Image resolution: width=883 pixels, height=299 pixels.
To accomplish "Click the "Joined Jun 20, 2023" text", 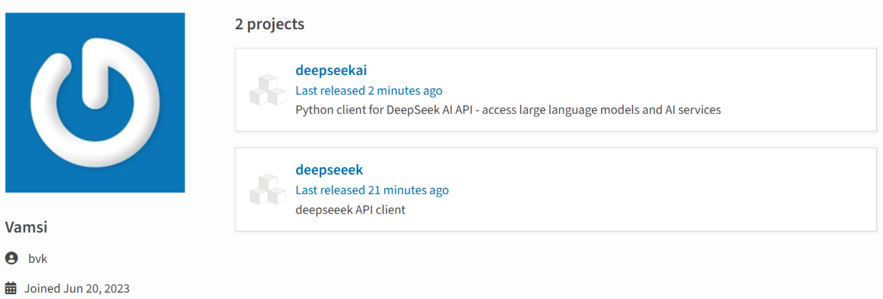I will pyautogui.click(x=77, y=288).
